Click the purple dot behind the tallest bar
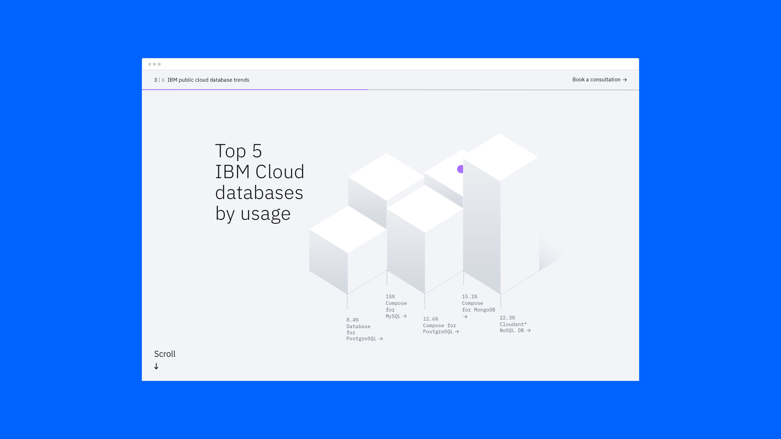This screenshot has height=439, width=781. 460,169
